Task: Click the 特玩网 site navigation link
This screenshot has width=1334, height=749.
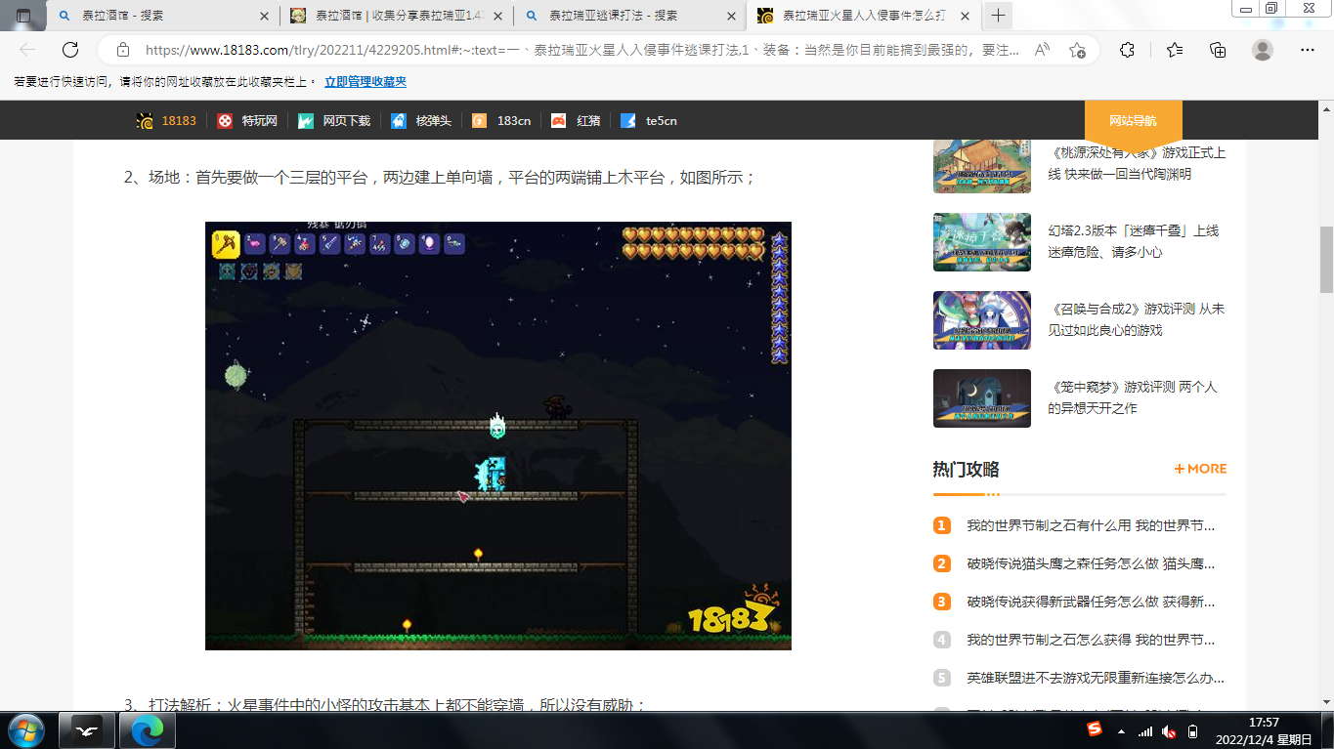Action: click(259, 121)
